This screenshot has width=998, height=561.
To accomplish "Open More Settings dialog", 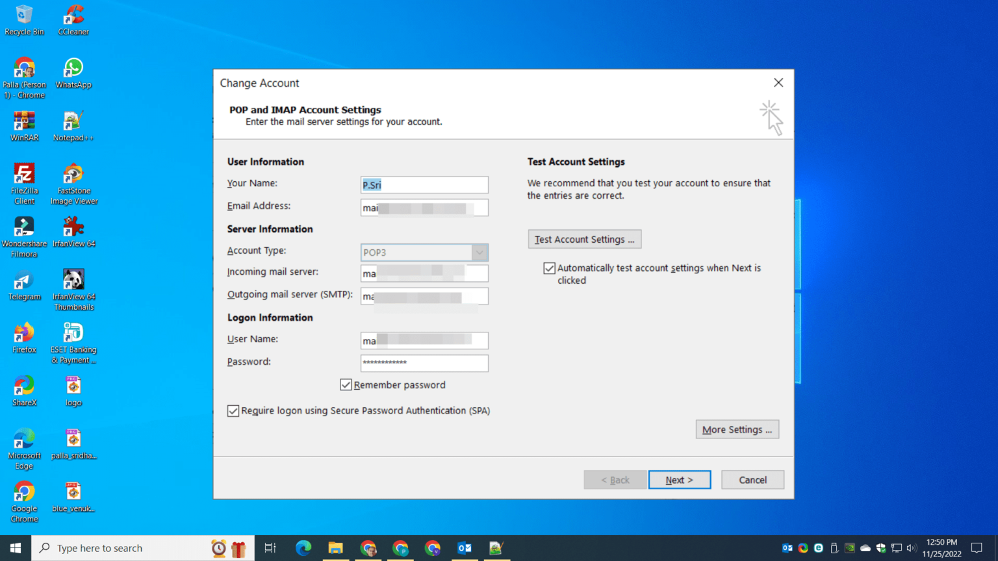I will tap(737, 429).
